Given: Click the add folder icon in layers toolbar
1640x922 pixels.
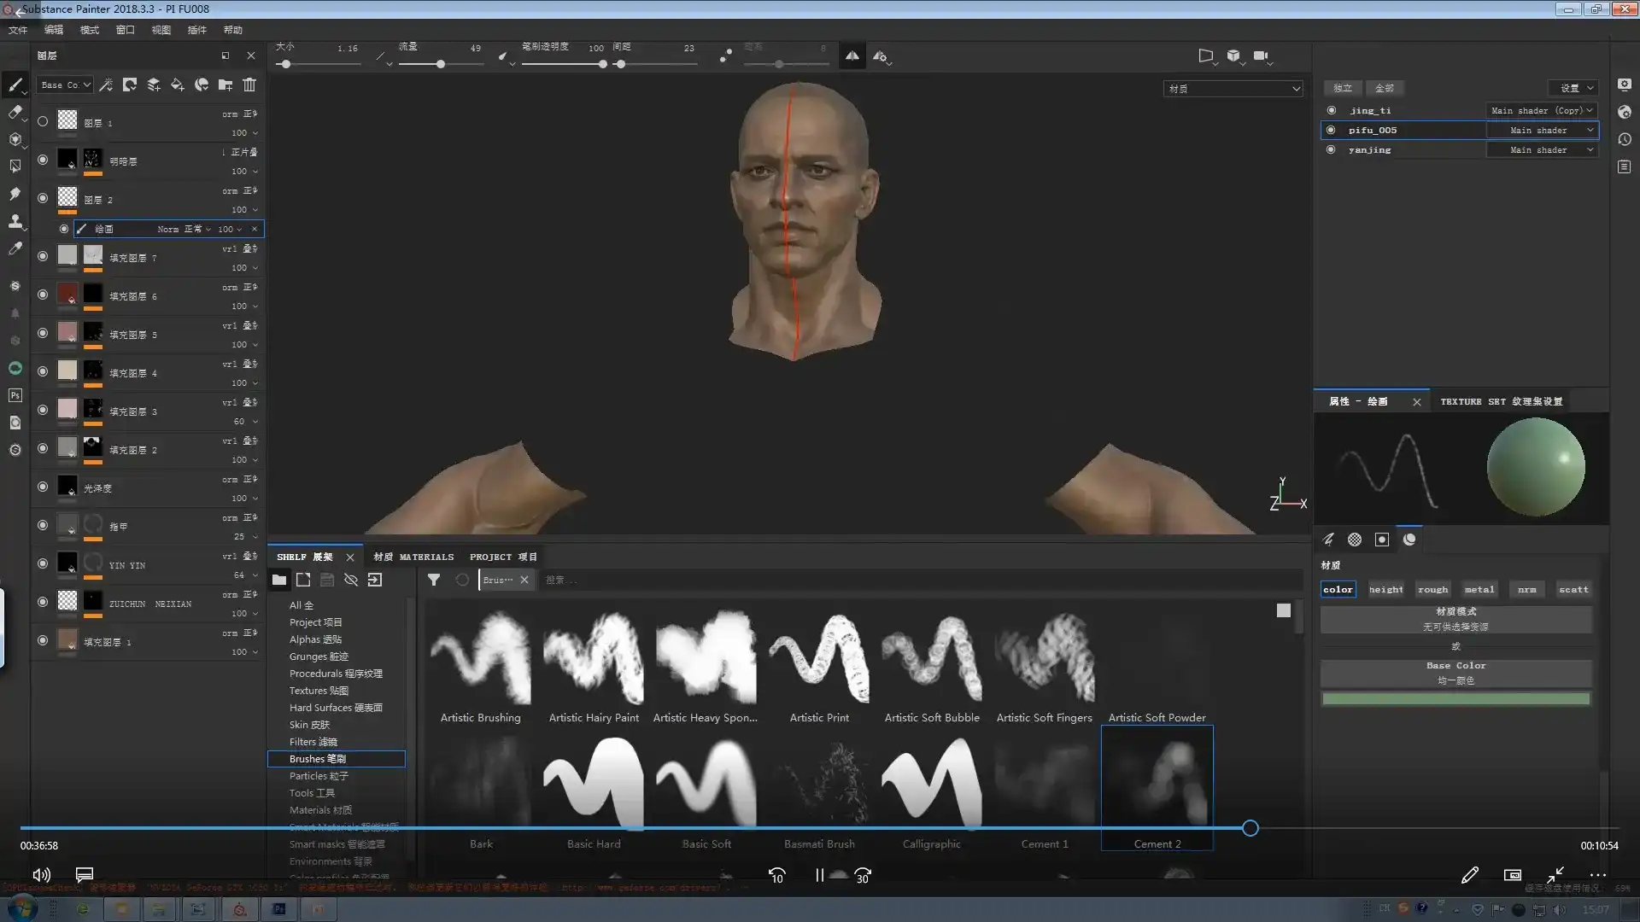Looking at the screenshot, I should [225, 85].
